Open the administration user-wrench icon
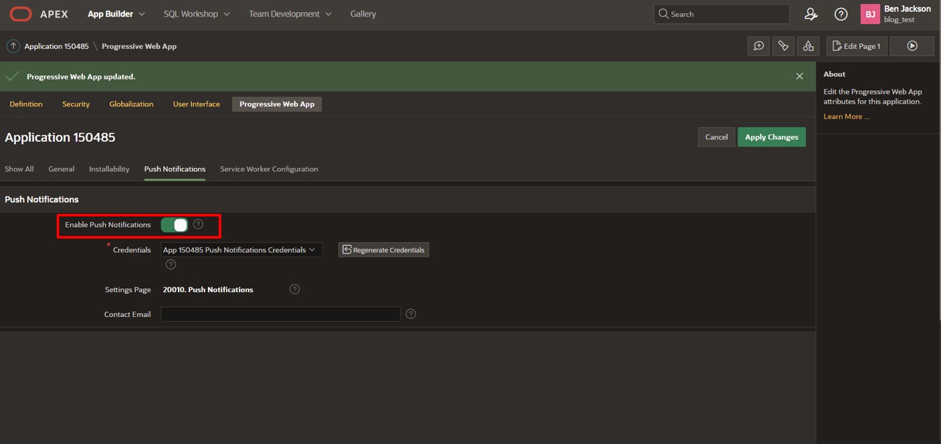The width and height of the screenshot is (941, 444). tap(811, 14)
